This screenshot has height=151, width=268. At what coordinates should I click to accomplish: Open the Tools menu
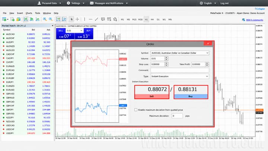38,13
